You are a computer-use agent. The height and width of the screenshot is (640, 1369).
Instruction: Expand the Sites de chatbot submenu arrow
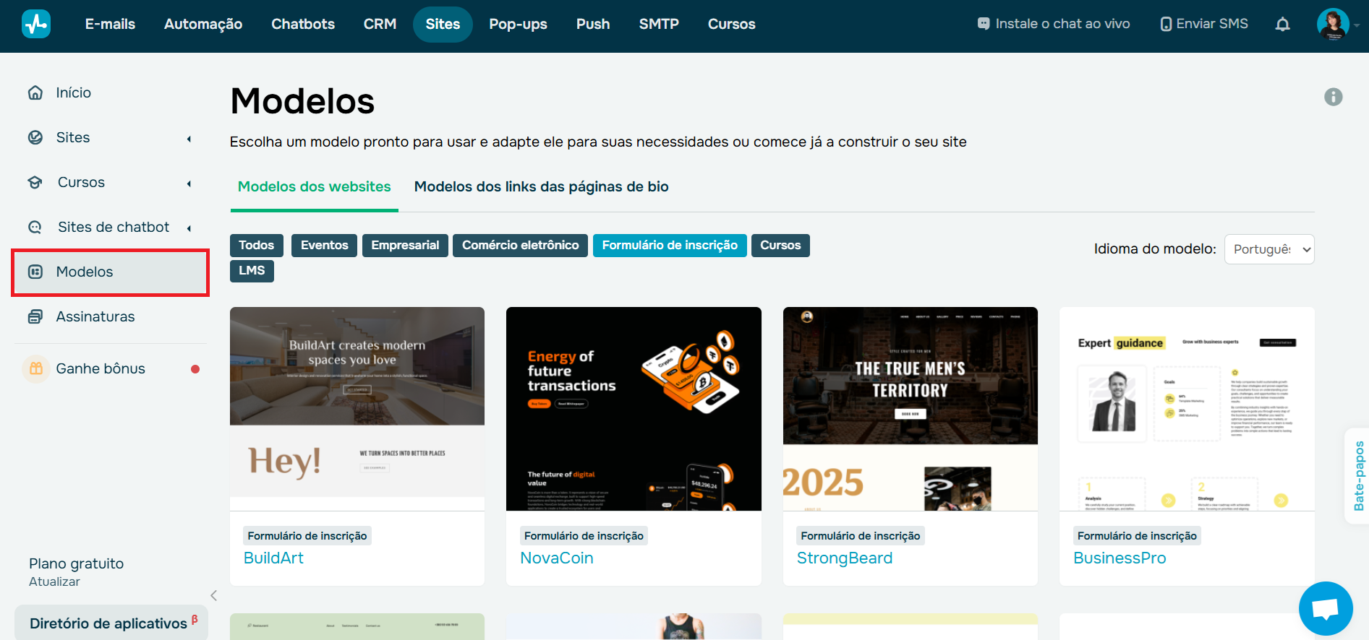tap(189, 228)
